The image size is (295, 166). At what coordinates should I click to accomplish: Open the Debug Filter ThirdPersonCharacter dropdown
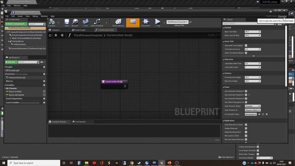[x=177, y=22]
